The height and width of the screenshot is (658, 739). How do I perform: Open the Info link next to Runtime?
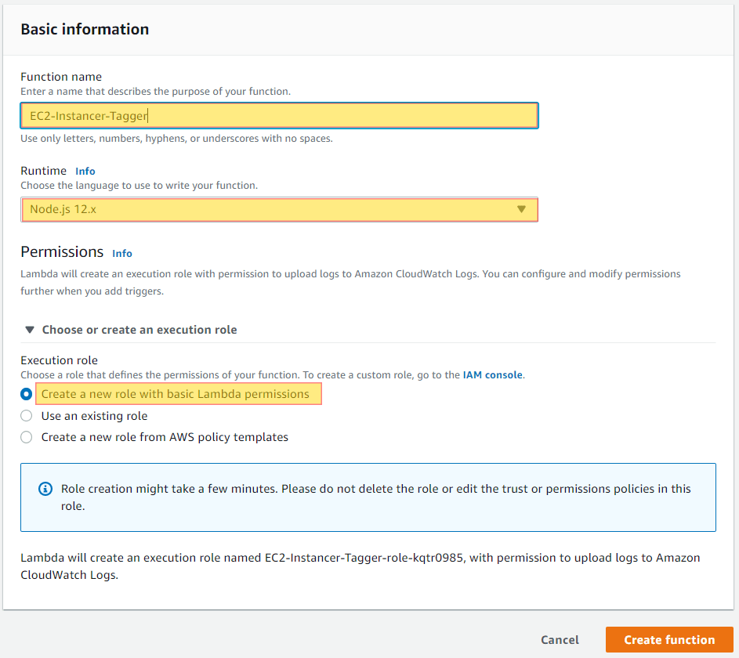[85, 171]
